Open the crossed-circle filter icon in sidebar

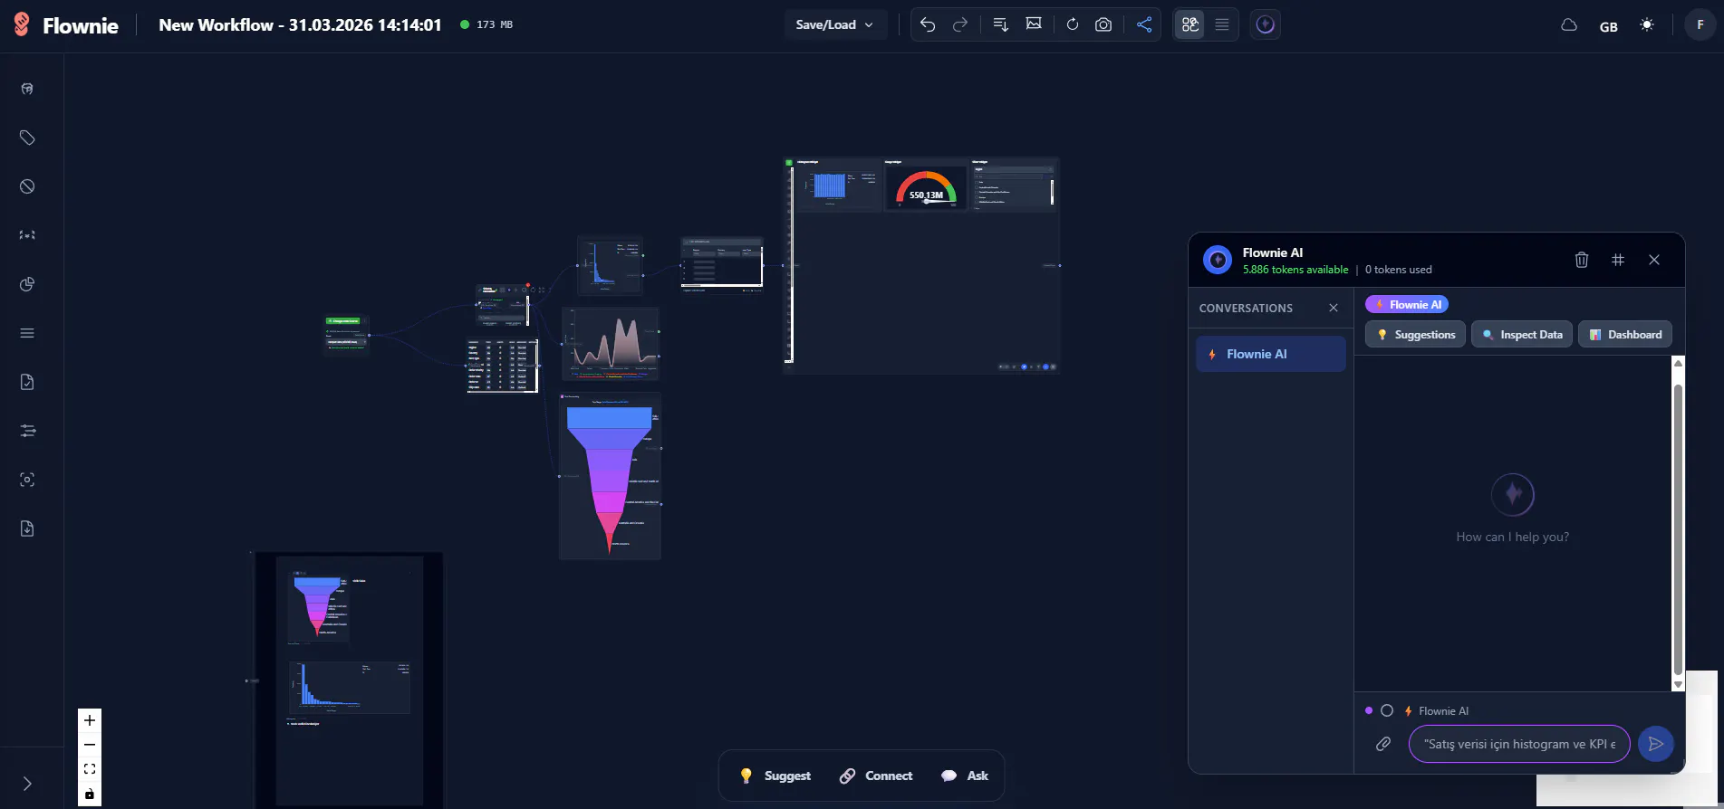[27, 186]
